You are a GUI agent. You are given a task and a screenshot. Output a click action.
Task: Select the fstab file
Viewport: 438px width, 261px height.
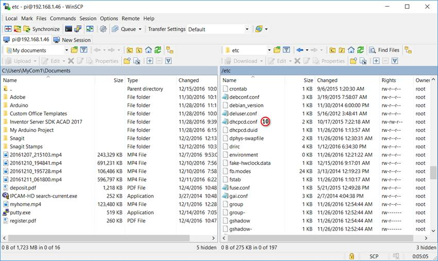point(235,179)
